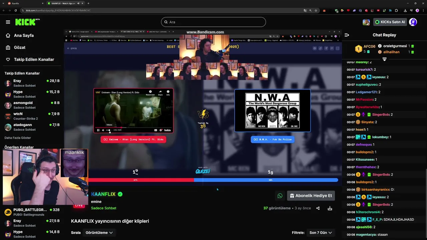Click alihalihan leaderboard entry
The height and width of the screenshot is (240, 427).
tap(396, 52)
